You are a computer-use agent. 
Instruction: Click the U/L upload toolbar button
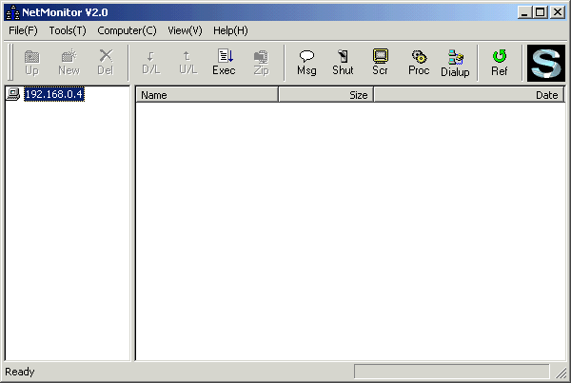point(187,63)
